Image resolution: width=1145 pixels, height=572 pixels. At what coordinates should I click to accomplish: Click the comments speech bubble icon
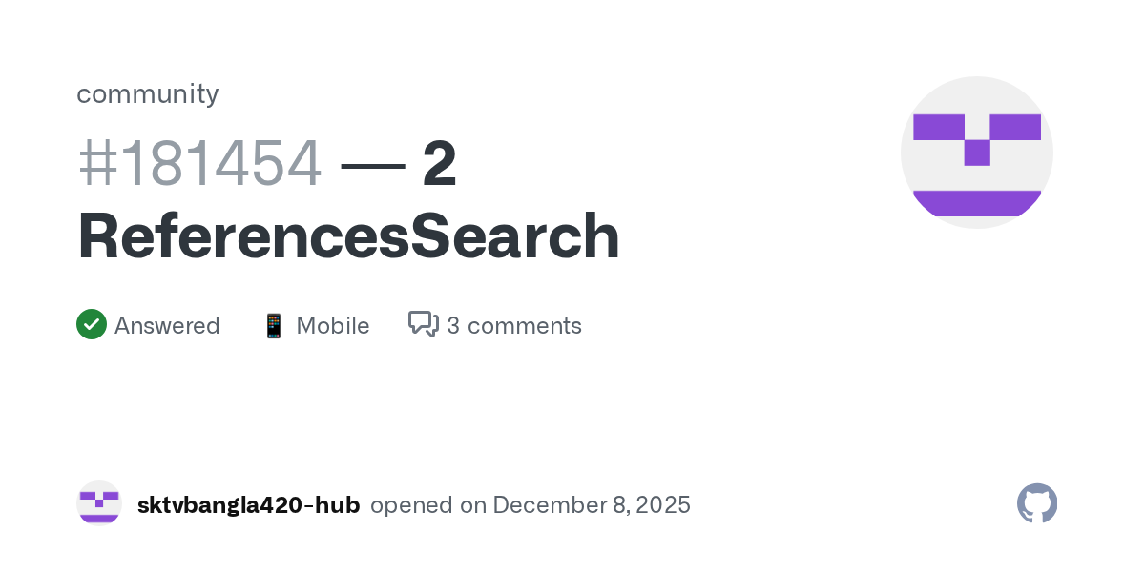point(423,325)
